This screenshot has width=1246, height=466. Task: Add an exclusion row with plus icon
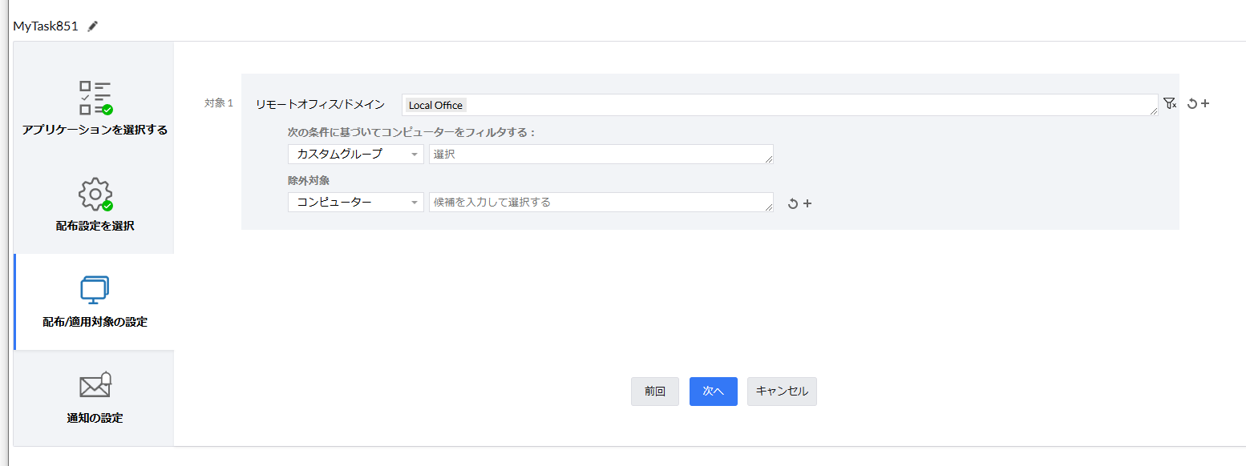[x=807, y=203]
